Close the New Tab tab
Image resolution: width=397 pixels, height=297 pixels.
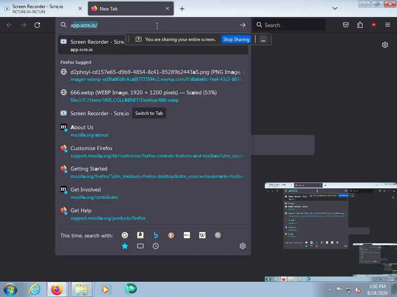point(167,9)
